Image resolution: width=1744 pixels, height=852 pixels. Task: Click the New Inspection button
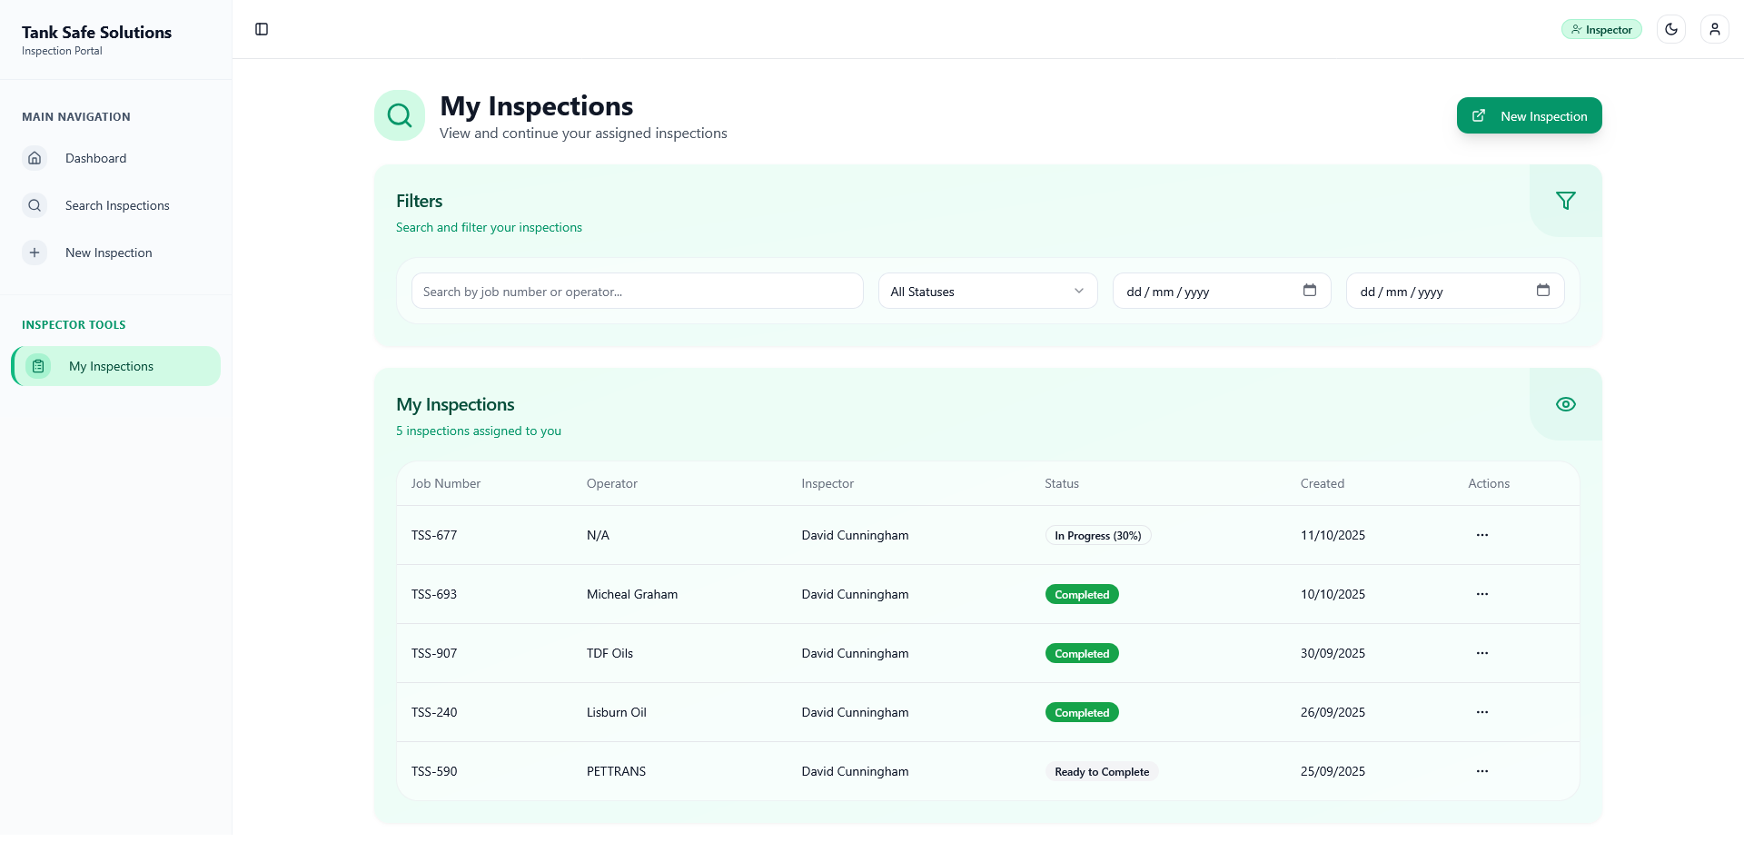coord(1529,115)
